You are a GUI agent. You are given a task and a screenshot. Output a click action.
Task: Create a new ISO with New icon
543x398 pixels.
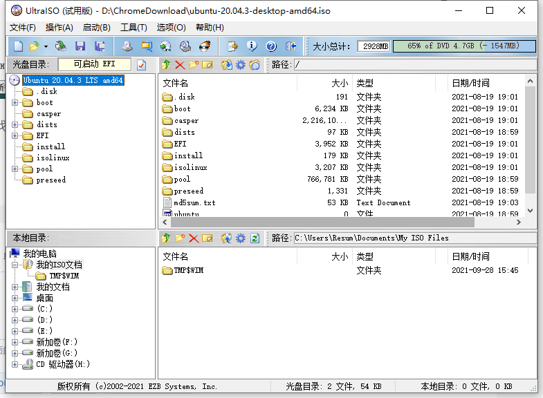tap(18, 46)
